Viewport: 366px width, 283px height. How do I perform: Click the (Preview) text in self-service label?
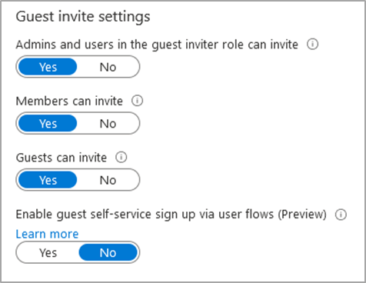pyautogui.click(x=302, y=215)
